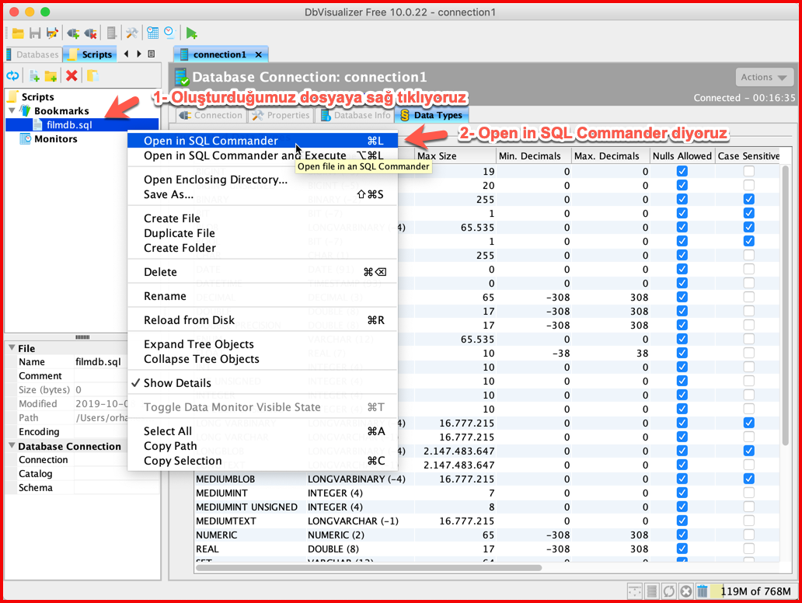802x603 pixels.
Task: Click the new folder with plus icon
Action: click(x=51, y=76)
